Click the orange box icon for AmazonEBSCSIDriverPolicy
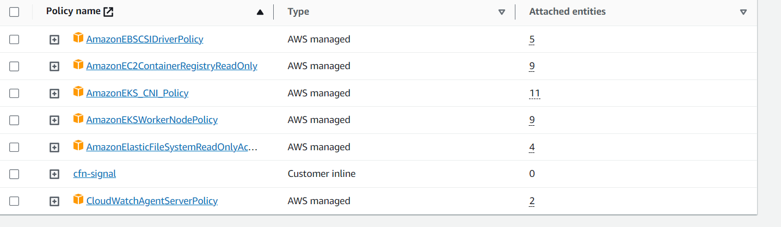 click(x=78, y=38)
